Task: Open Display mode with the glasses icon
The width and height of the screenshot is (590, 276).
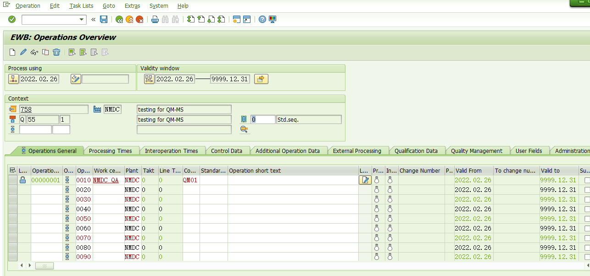Action: click(x=33, y=52)
